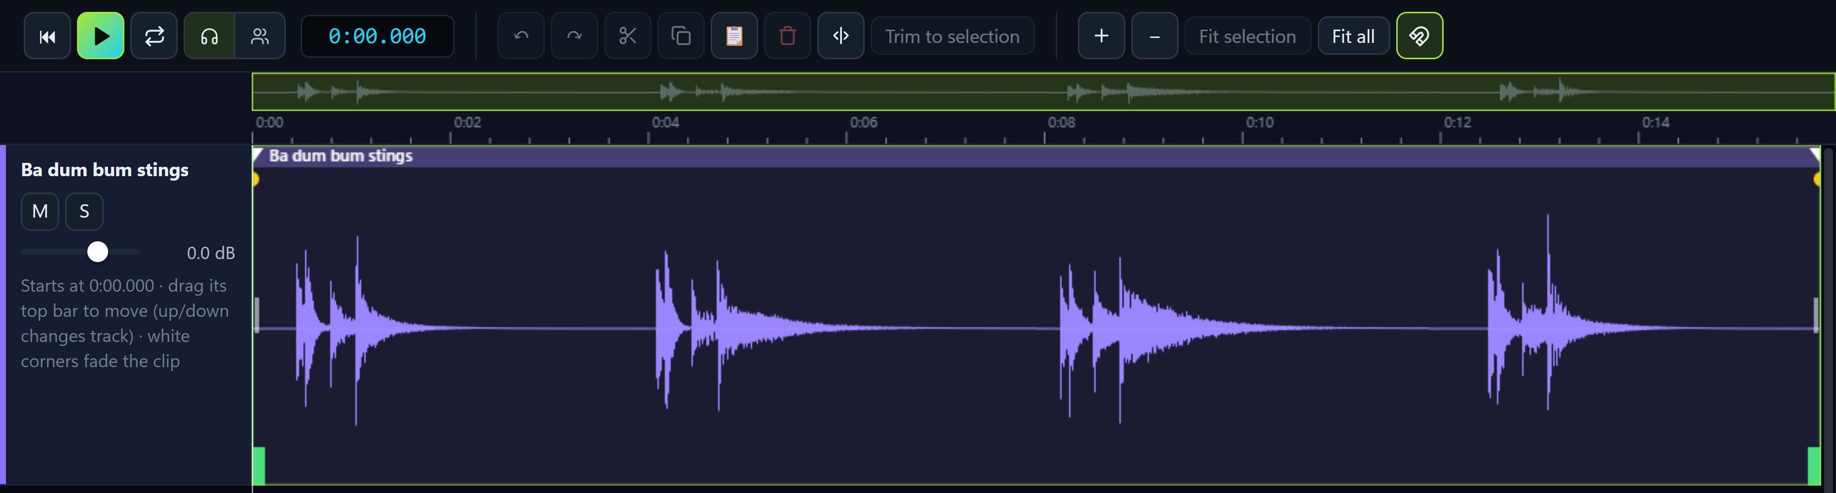Click the clip's left edge trim handle

tap(257, 315)
